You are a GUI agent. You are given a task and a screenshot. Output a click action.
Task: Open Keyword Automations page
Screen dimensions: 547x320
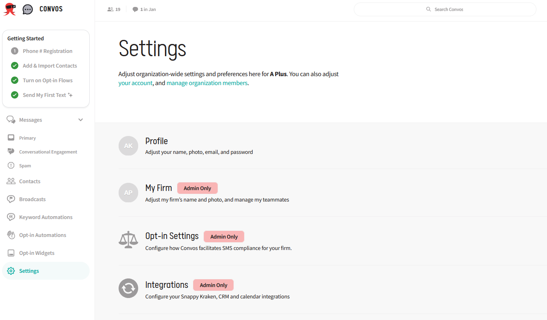pyautogui.click(x=46, y=217)
